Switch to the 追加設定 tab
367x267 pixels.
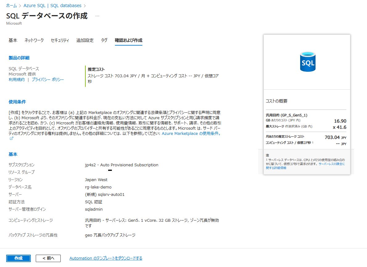[x=85, y=40]
